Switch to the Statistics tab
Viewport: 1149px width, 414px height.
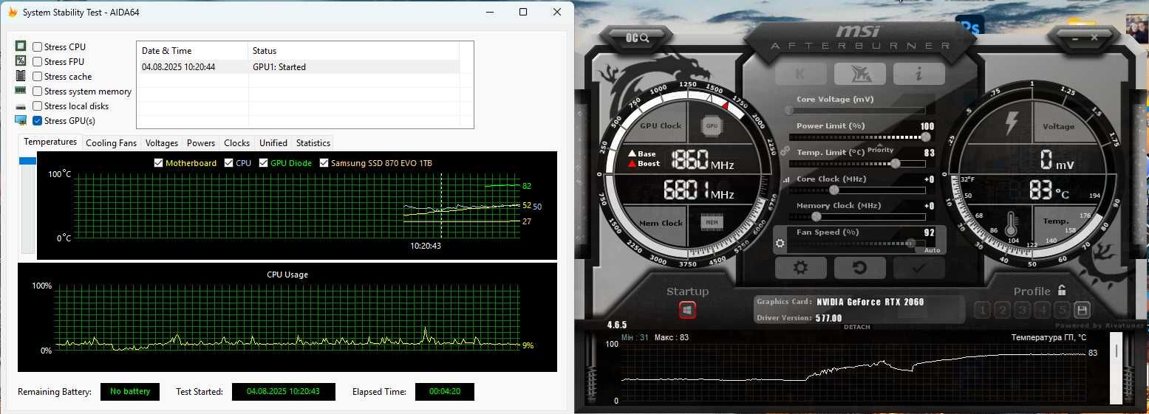(313, 143)
